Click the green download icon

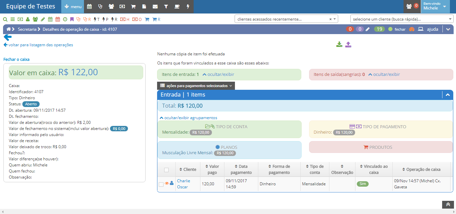click(339, 45)
